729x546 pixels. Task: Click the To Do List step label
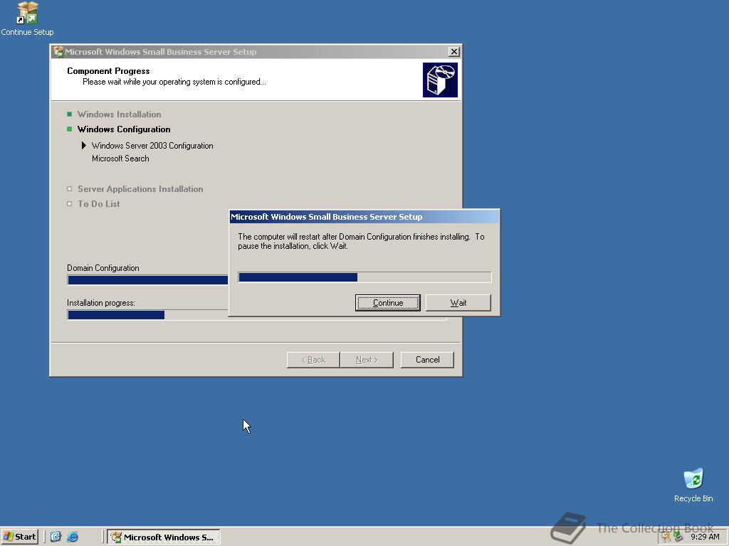(98, 204)
